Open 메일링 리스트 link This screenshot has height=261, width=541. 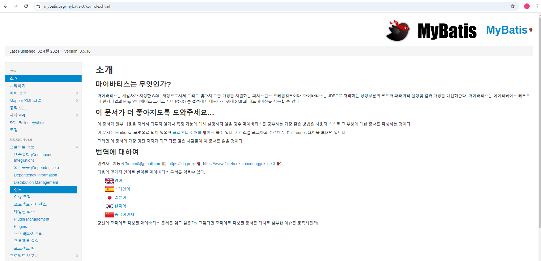click(26, 212)
